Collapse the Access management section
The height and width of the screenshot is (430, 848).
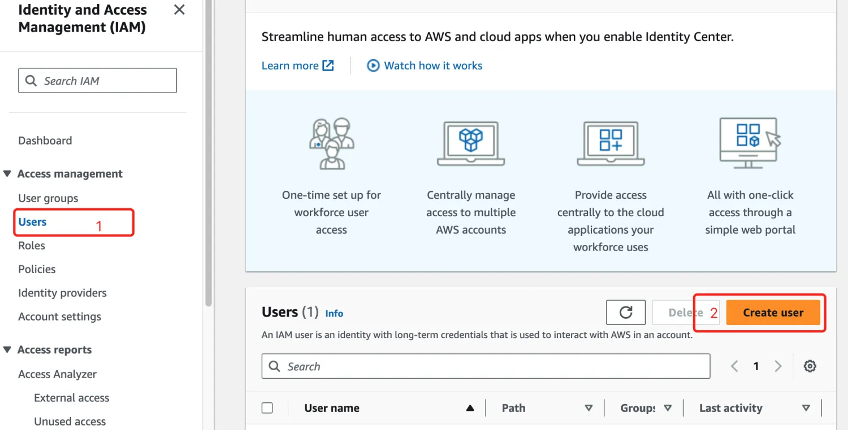pyautogui.click(x=7, y=174)
